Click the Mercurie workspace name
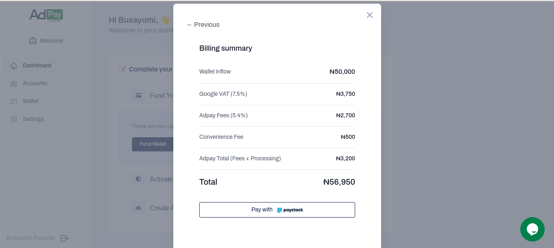Screen dimensions: 554x248 tap(52, 41)
